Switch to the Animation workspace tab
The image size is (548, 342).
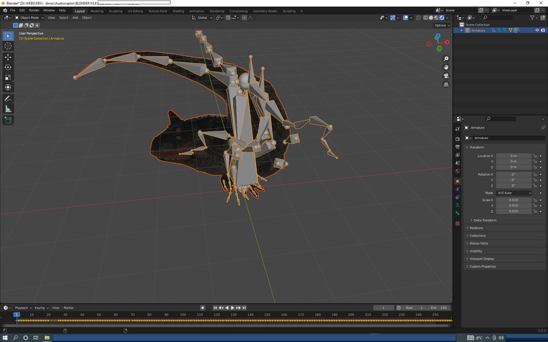pyautogui.click(x=196, y=11)
